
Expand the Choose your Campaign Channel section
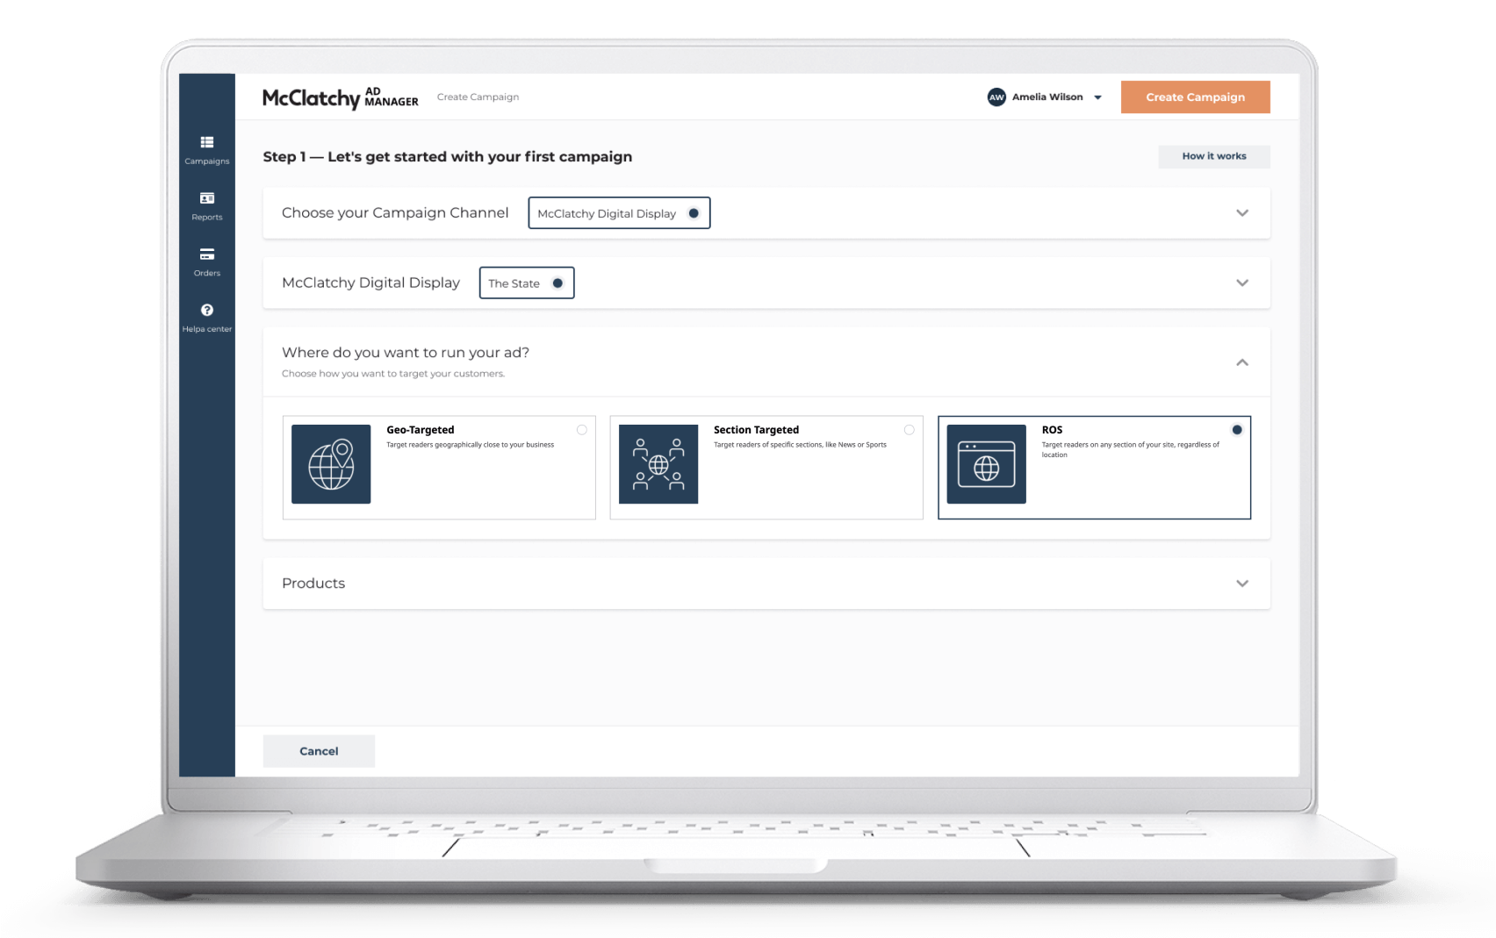(1242, 213)
